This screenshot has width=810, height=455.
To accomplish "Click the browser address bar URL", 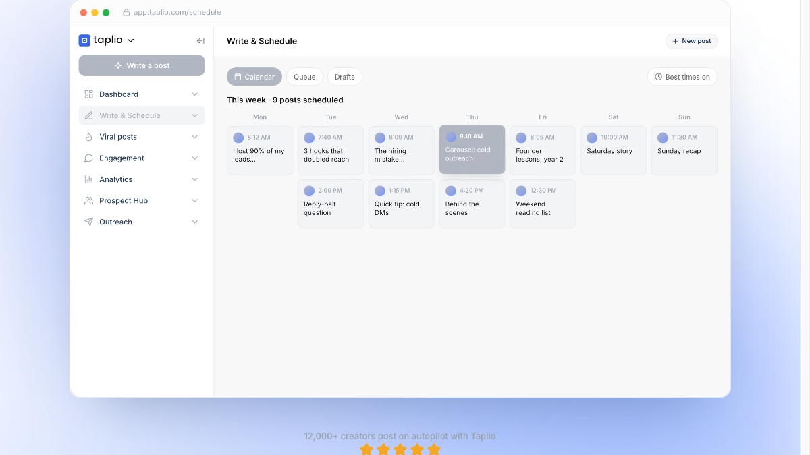I will click(x=178, y=12).
